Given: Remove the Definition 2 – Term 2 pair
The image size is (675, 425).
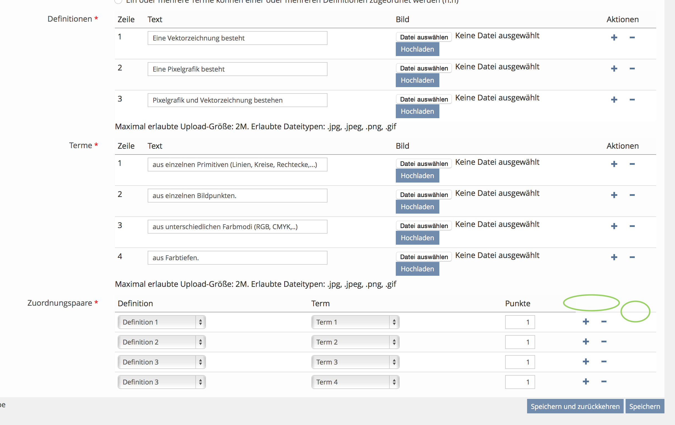Looking at the screenshot, I should click(604, 341).
